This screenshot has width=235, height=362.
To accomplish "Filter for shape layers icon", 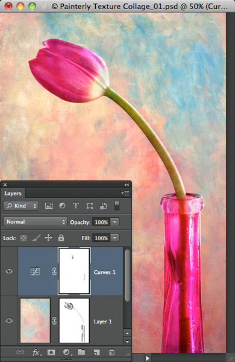I will pyautogui.click(x=89, y=206).
